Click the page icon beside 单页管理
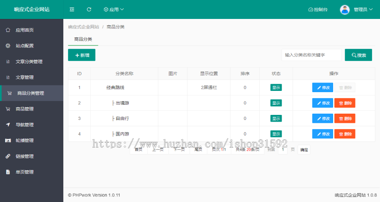The image size is (380, 202). coord(8,172)
